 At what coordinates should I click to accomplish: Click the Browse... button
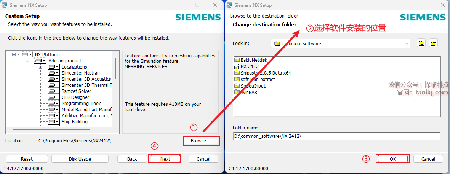[201, 141]
